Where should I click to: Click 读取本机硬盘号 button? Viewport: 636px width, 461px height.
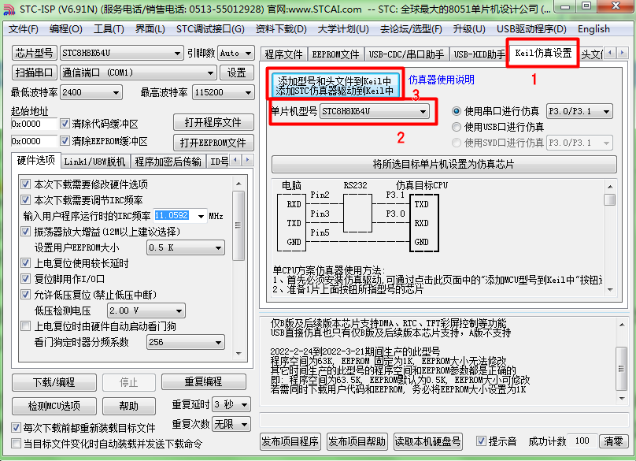[x=427, y=441]
